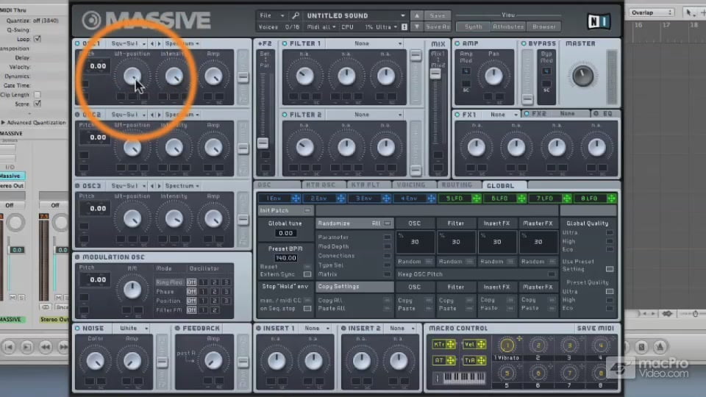Image resolution: width=706 pixels, height=397 pixels.
Task: Toggle the Loop checkbox in Logic inspector
Action: pos(38,39)
